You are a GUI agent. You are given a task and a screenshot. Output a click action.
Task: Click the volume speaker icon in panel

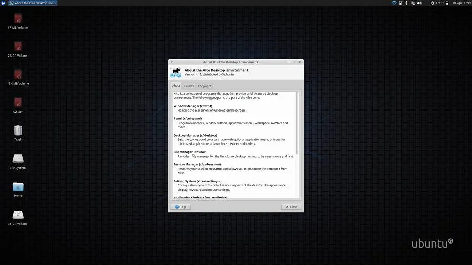420,3
